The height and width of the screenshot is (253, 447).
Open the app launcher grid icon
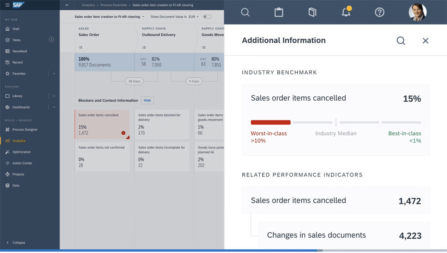pyautogui.click(x=7, y=5)
